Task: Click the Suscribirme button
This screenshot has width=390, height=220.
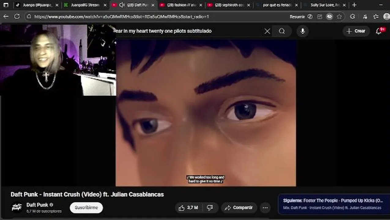Action: coord(86,207)
